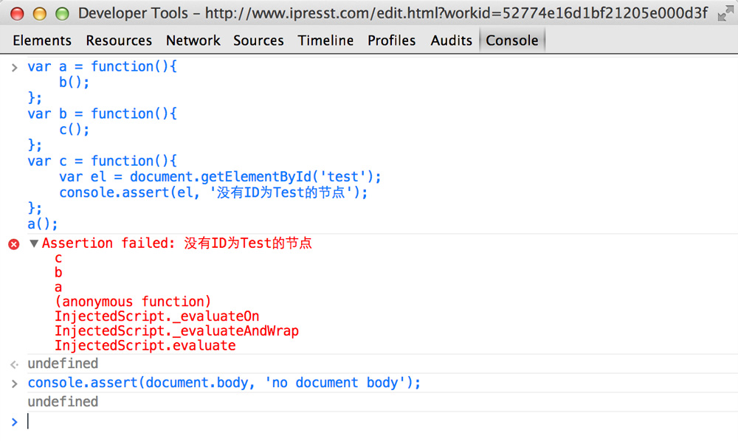738x441 pixels.
Task: Open the (anonymous function) stack frame
Action: coord(132,302)
